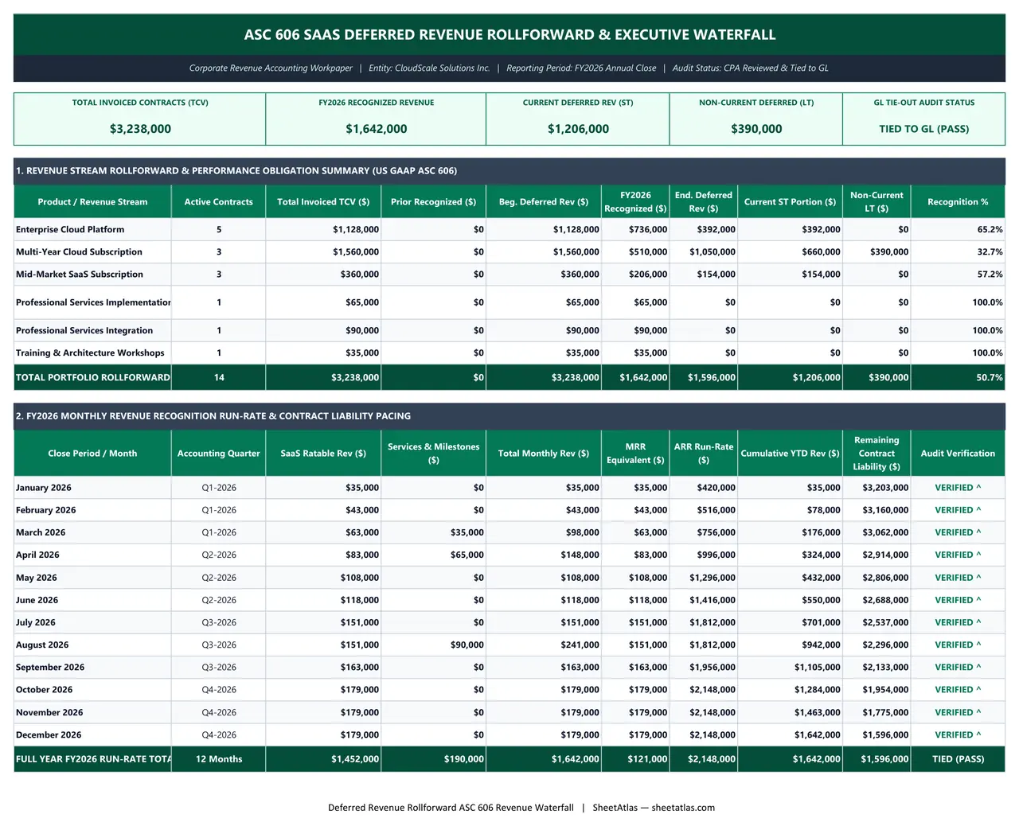Click the March 2026 services value $35,000

pos(433,532)
